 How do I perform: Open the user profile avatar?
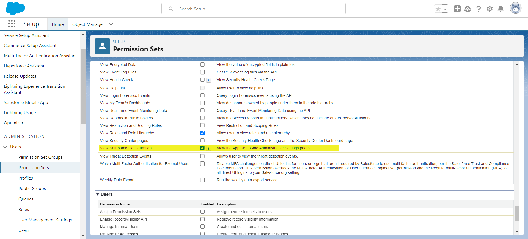(x=515, y=8)
